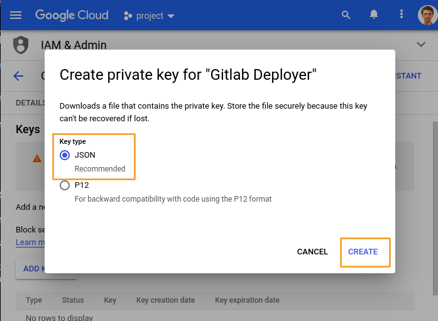Click the Status column header
Viewport: 438px width, 321px height.
pos(73,300)
